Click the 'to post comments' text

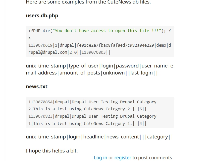152,158
